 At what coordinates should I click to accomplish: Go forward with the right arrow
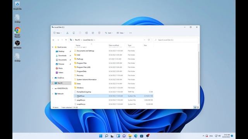pyautogui.click(x=58, y=40)
